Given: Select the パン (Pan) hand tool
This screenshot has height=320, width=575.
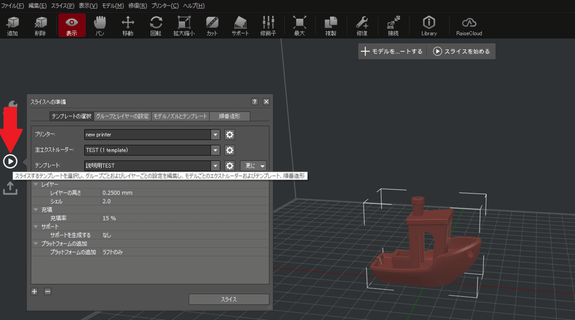Looking at the screenshot, I should [100, 25].
